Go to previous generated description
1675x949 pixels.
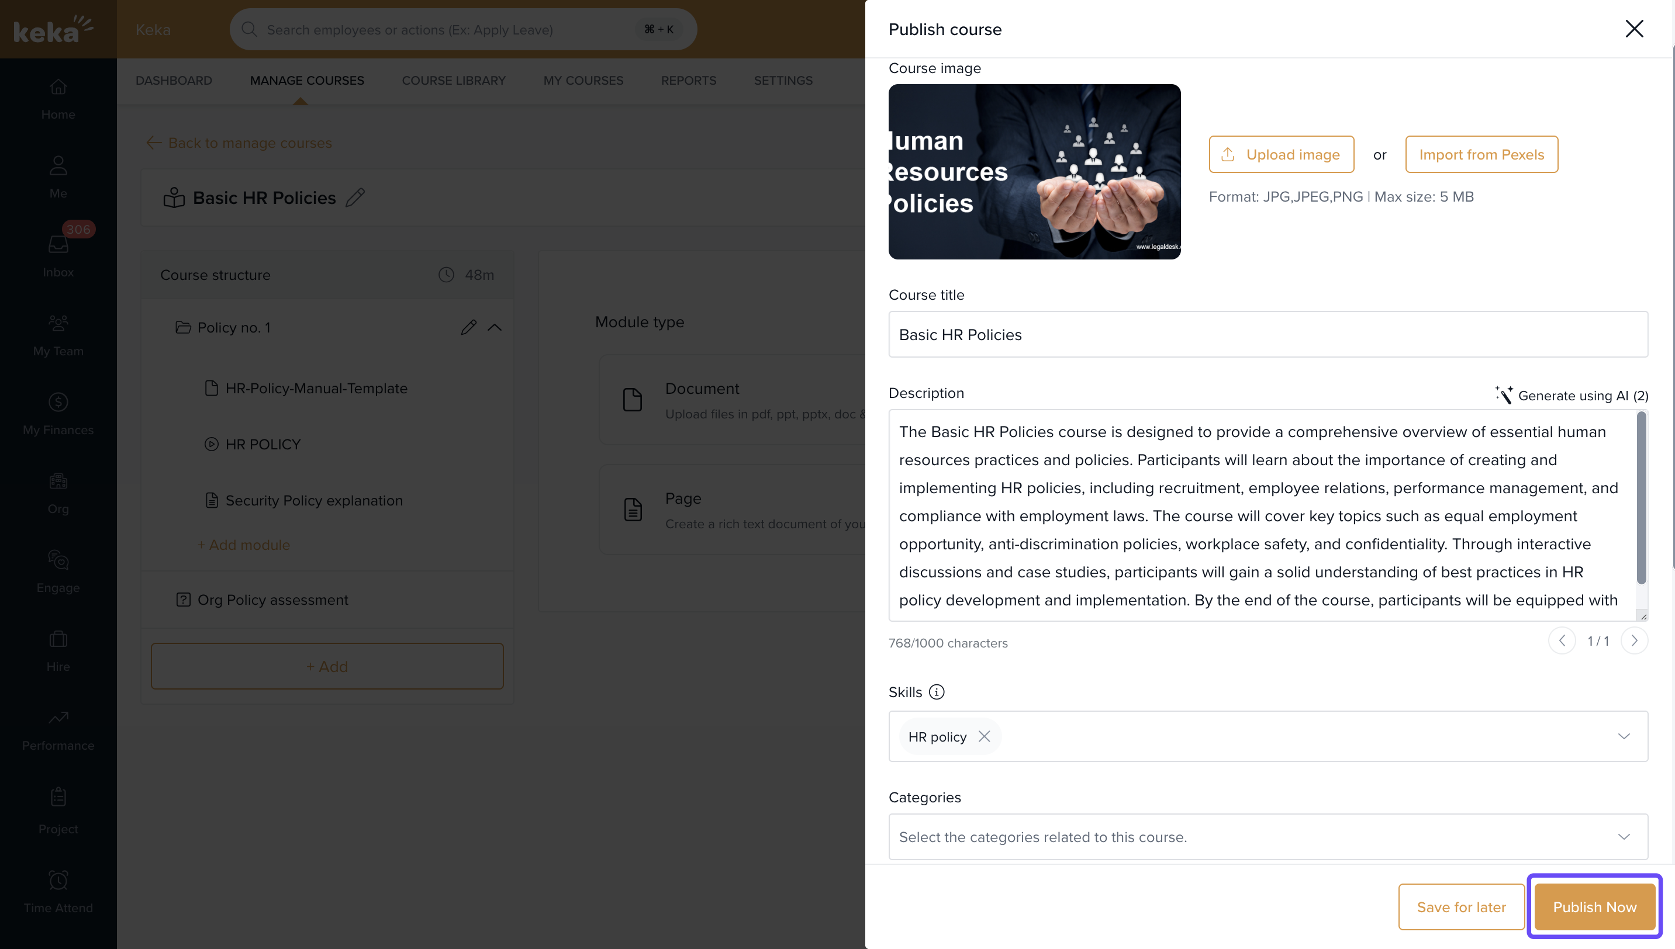click(1562, 640)
